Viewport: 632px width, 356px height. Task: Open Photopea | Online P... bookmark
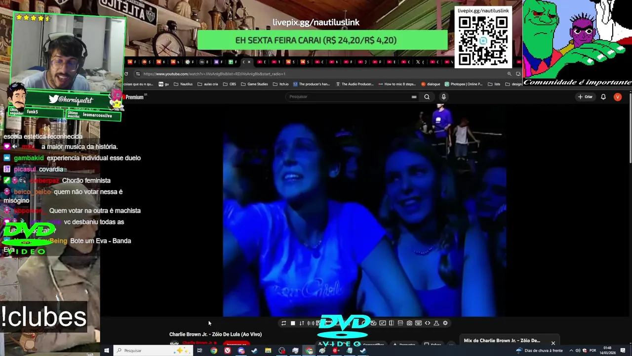(464, 84)
